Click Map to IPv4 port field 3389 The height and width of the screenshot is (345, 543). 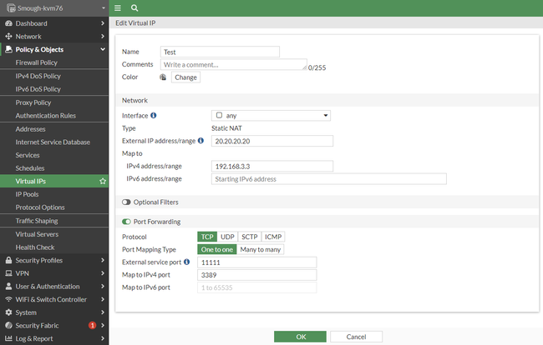(x=257, y=275)
